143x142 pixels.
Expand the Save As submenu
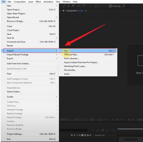click(56, 38)
